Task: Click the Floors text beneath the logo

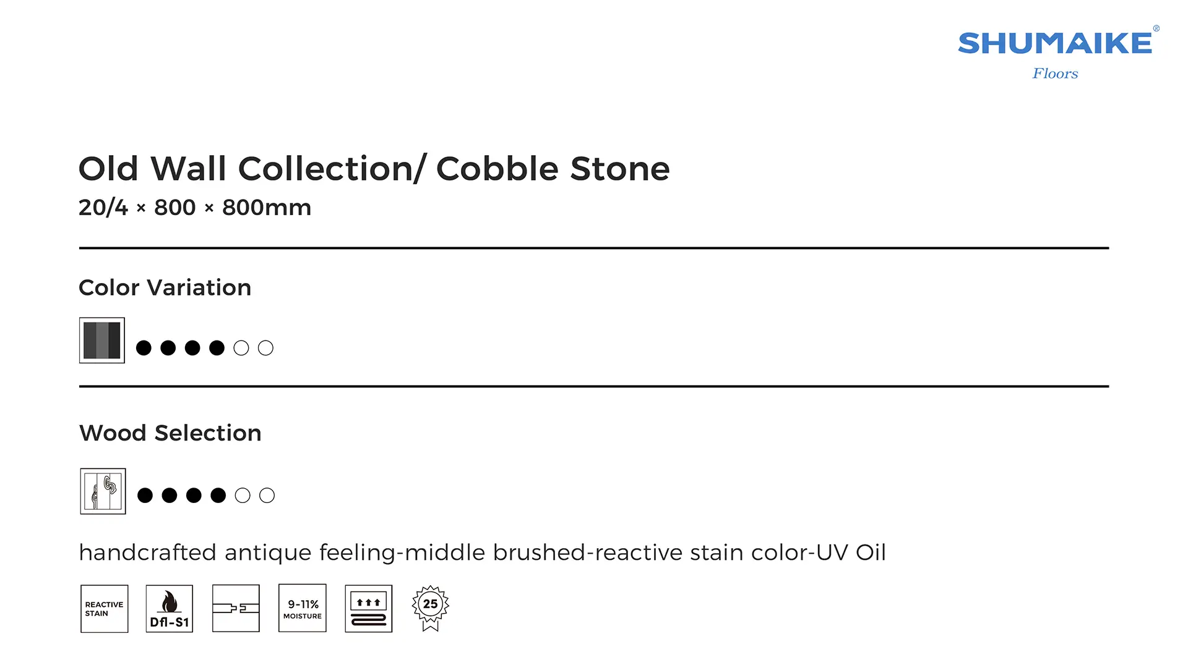Action: tap(1055, 74)
